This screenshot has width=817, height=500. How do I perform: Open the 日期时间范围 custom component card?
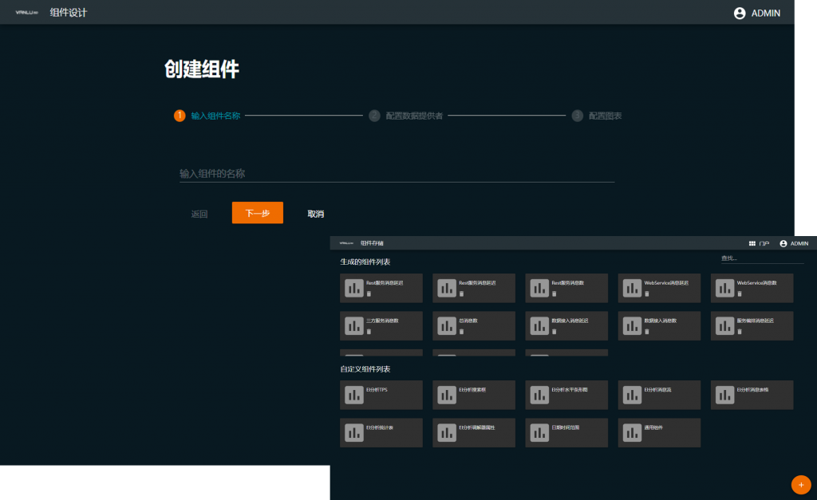[566, 433]
